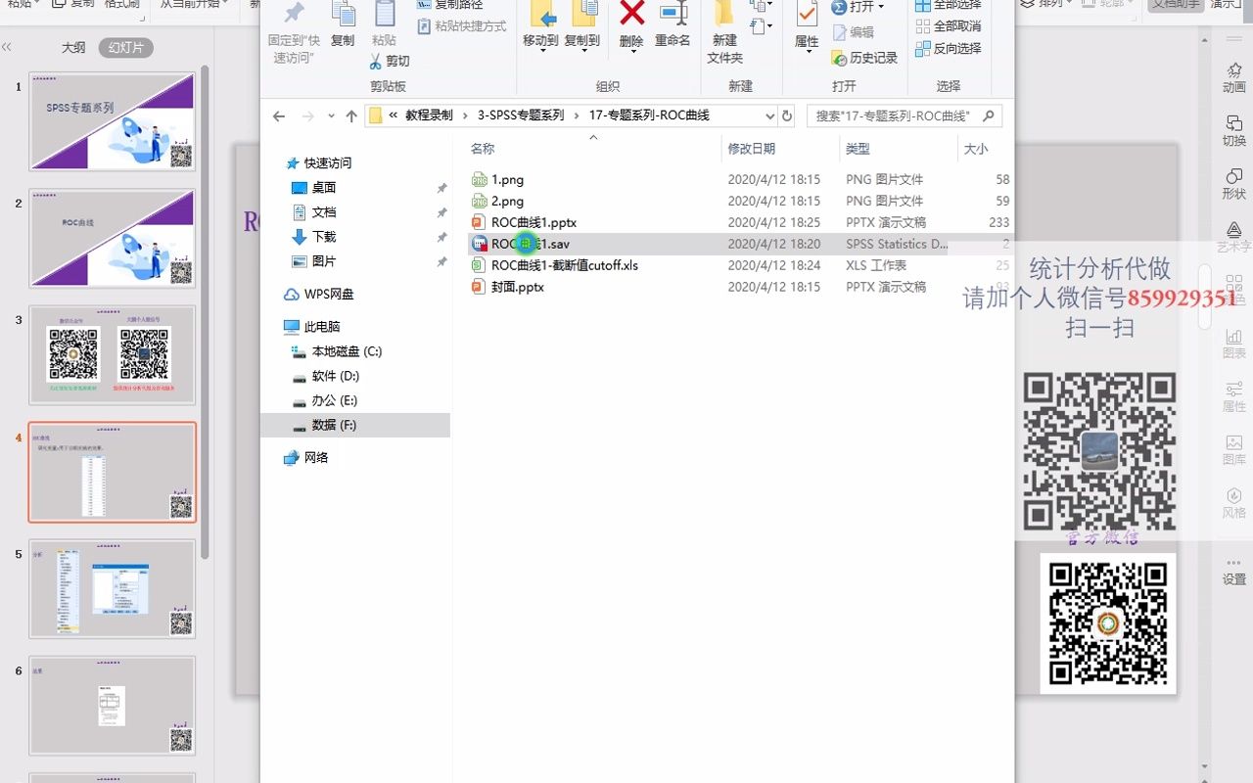Click the Paste icon in the Explorer ribbon
Viewport: 1253px width, 783px height.
[x=385, y=14]
